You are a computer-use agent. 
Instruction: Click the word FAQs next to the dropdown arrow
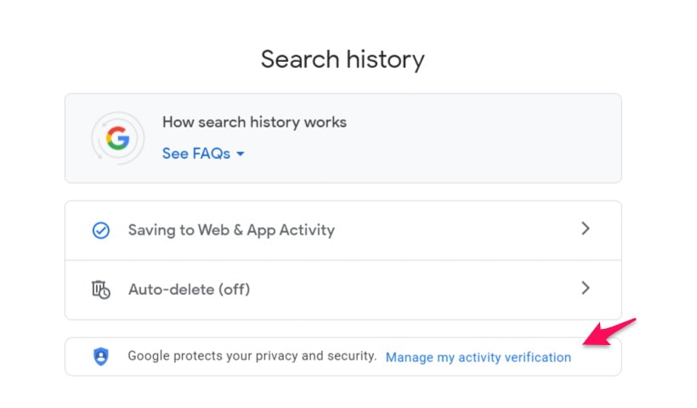pos(211,153)
